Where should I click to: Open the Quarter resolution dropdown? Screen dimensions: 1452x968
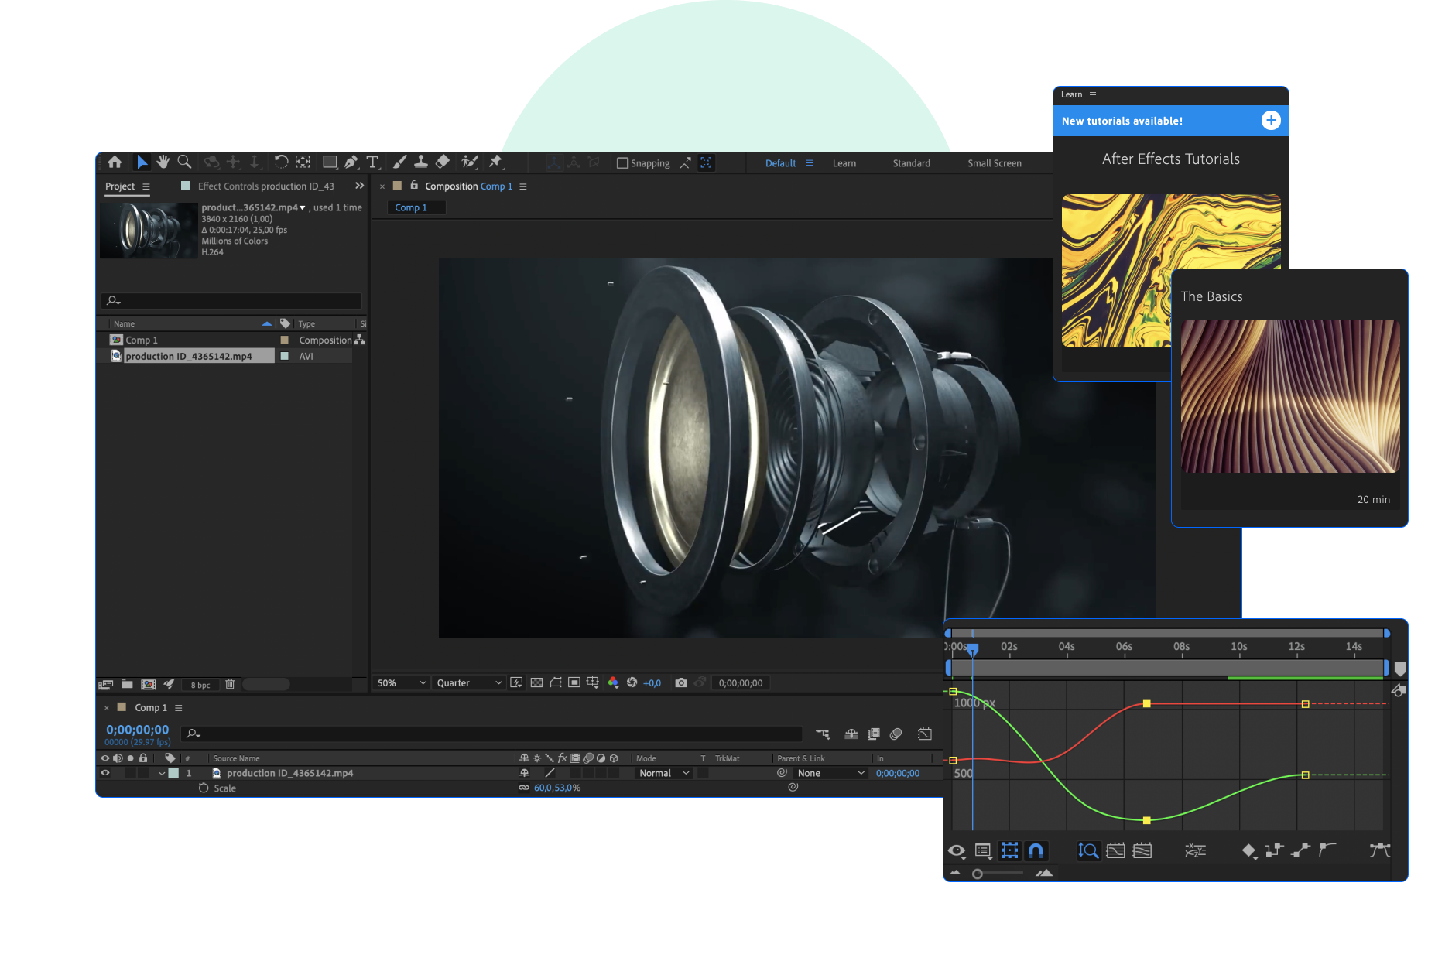[x=469, y=682]
